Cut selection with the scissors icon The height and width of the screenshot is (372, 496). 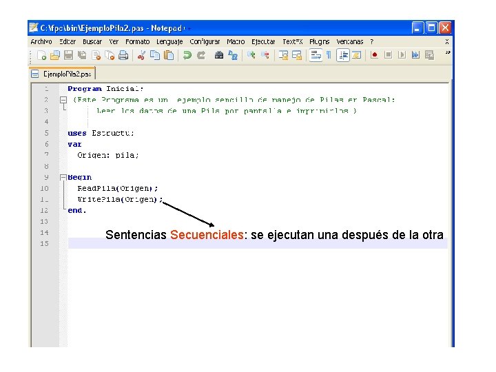tap(141, 55)
